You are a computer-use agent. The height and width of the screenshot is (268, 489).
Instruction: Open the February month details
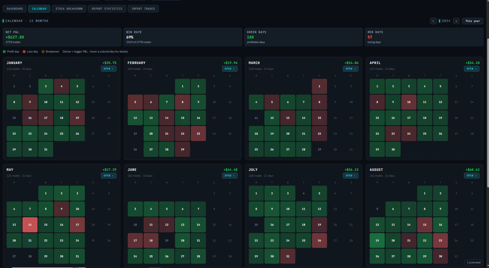[230, 69]
